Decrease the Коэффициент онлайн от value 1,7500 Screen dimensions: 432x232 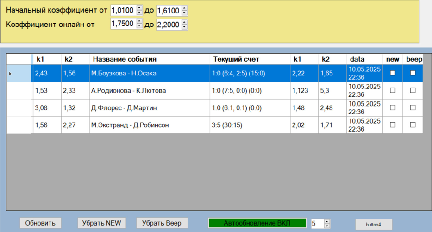click(139, 26)
